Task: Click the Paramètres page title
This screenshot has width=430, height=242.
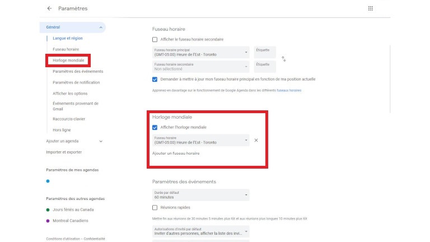Action: (x=73, y=8)
